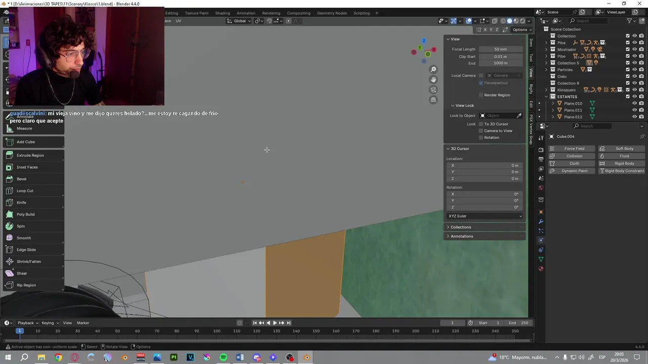This screenshot has width=648, height=364.
Task: Disable rendering for Kiosquero collection camera icon
Action: click(641, 90)
